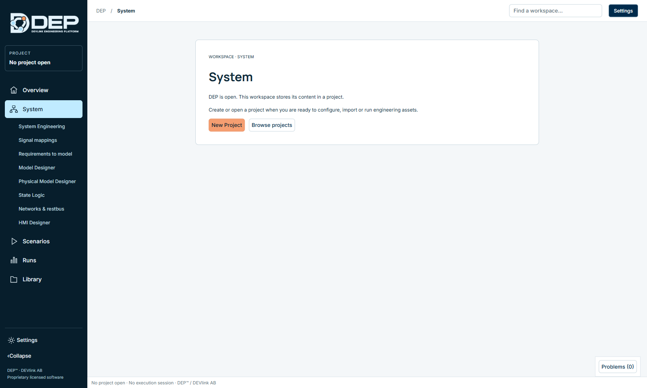Collapse the sidebar navigation
The image size is (647, 388).
coord(19,356)
